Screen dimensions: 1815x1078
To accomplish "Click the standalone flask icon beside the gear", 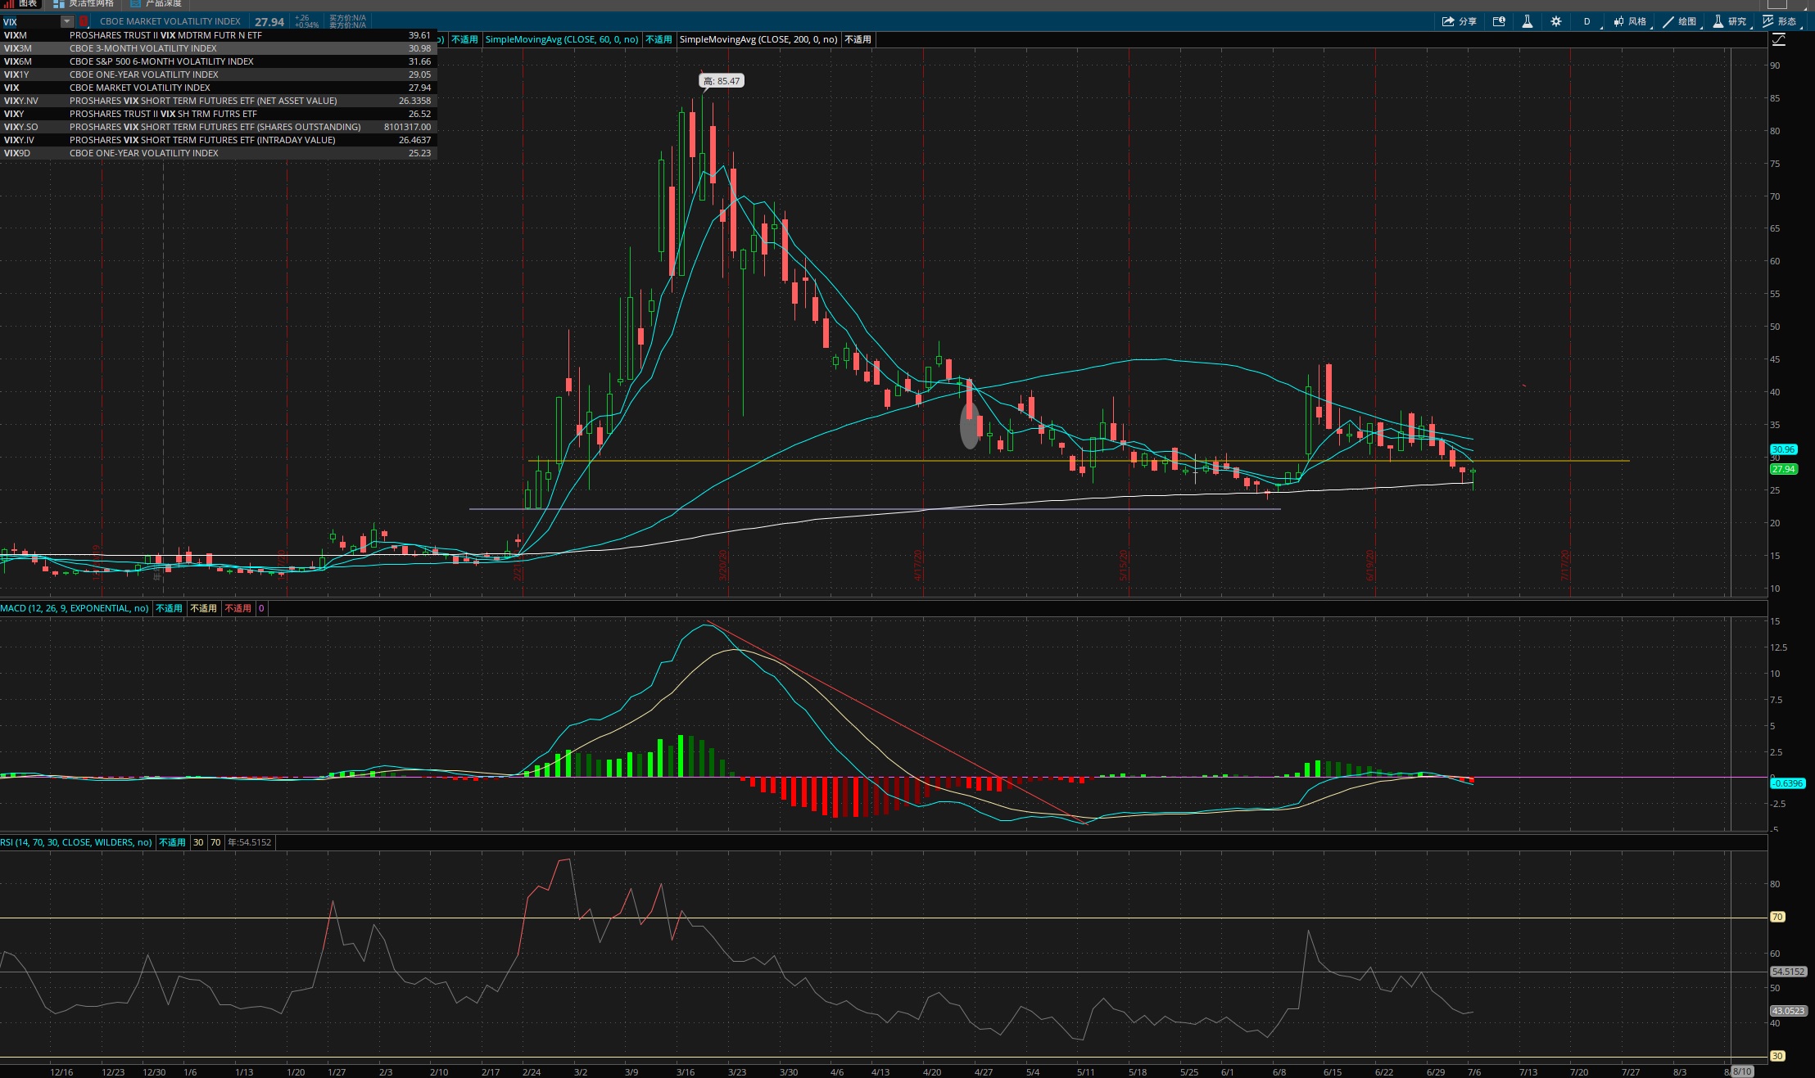I will (1527, 21).
